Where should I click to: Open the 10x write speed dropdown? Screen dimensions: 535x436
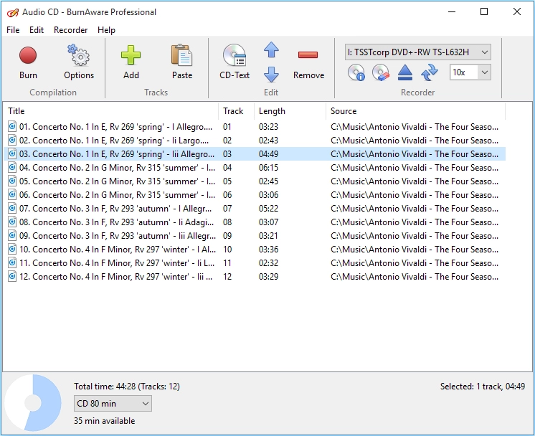(x=470, y=72)
